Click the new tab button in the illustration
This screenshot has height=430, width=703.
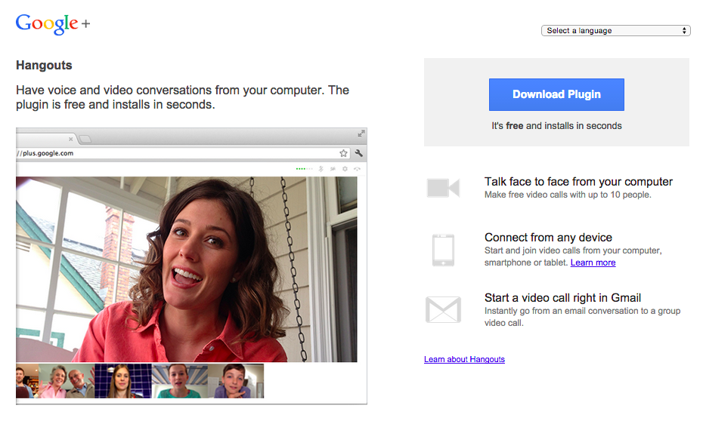coord(85,139)
